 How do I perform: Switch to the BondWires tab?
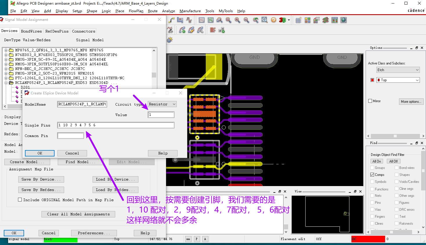pyautogui.click(x=31, y=31)
